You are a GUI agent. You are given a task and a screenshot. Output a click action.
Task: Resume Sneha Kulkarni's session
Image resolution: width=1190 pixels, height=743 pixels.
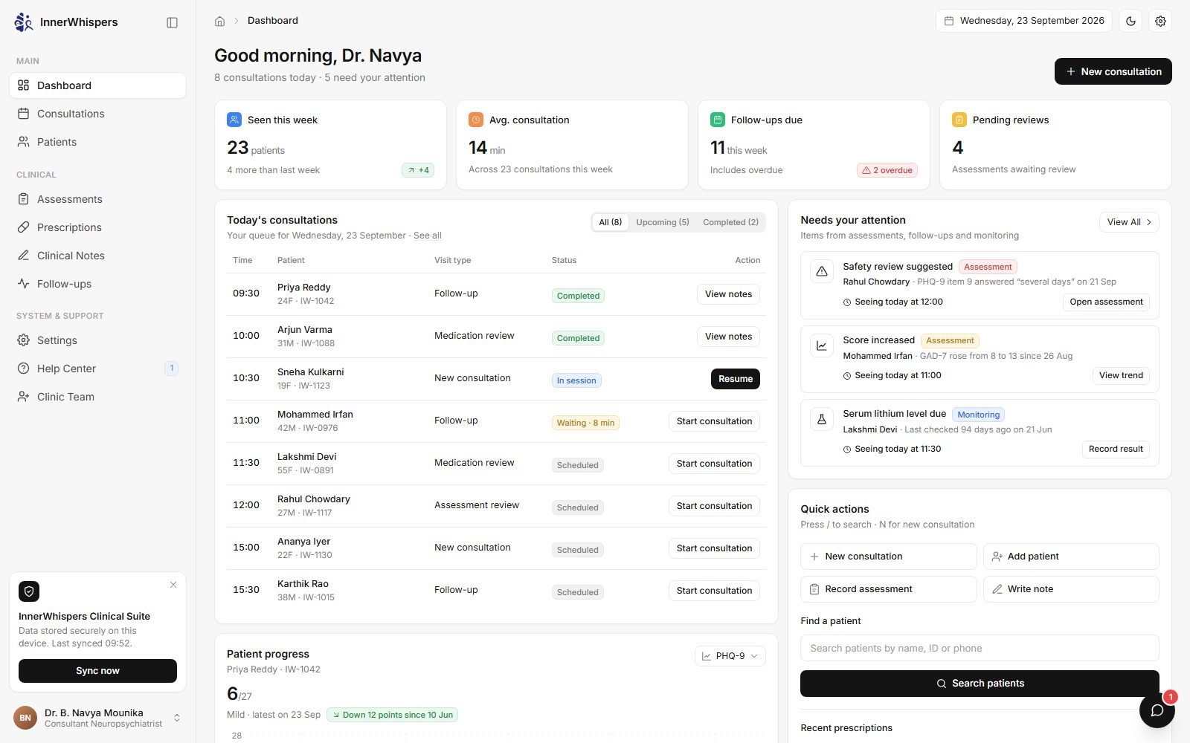point(736,379)
